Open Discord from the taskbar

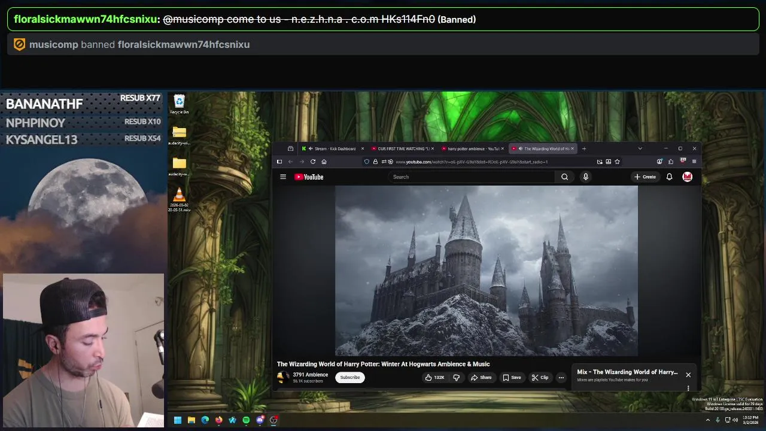(260, 420)
